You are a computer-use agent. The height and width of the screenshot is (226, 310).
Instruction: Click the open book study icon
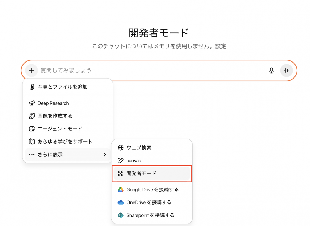click(x=32, y=142)
